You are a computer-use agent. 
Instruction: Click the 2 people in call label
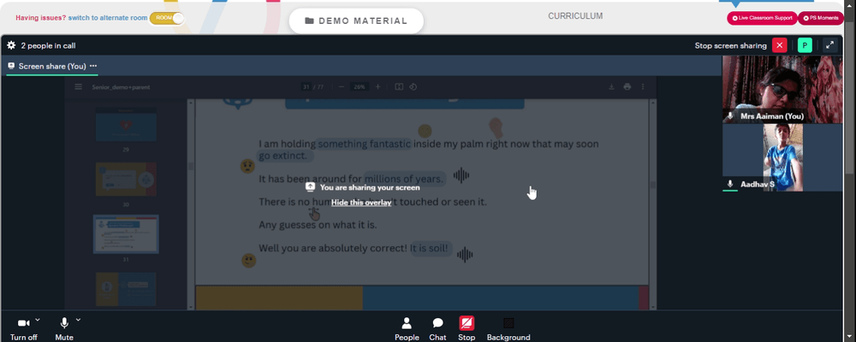48,46
